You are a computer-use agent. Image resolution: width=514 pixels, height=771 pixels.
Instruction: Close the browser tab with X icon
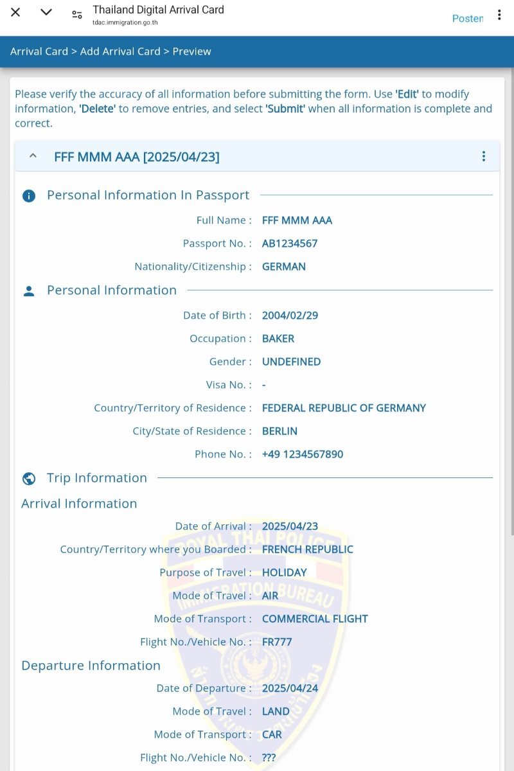(15, 13)
